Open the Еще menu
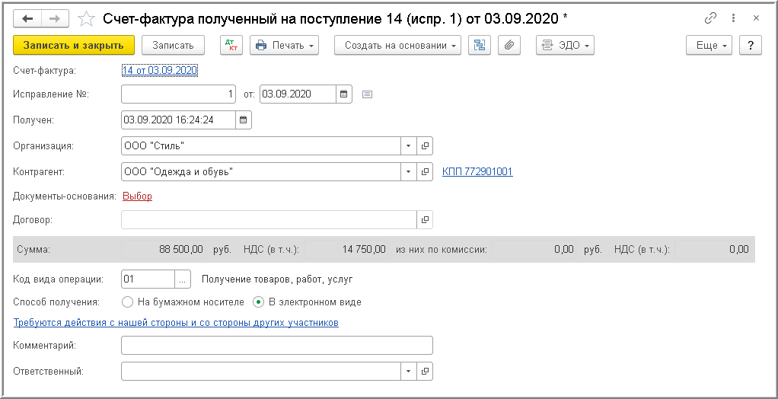Image resolution: width=778 pixels, height=399 pixels. pyautogui.click(x=713, y=45)
